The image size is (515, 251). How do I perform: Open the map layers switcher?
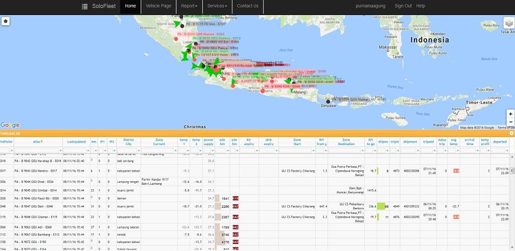(x=509, y=23)
